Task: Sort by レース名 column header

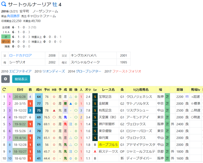Action: [x=108, y=90]
